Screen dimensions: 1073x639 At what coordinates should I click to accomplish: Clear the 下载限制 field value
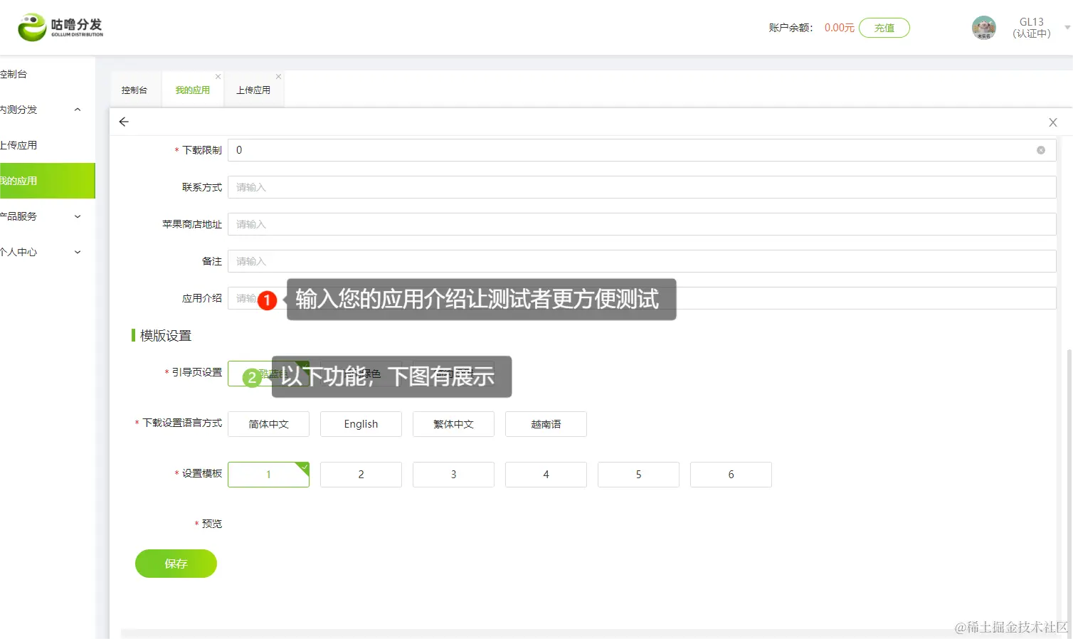pos(1040,150)
